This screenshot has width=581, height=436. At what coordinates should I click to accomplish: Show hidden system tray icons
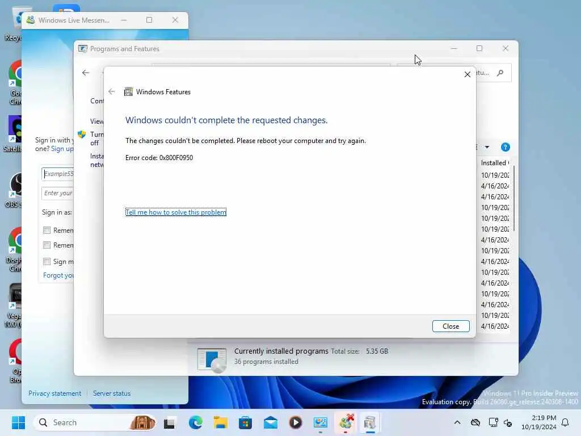pyautogui.click(x=457, y=422)
